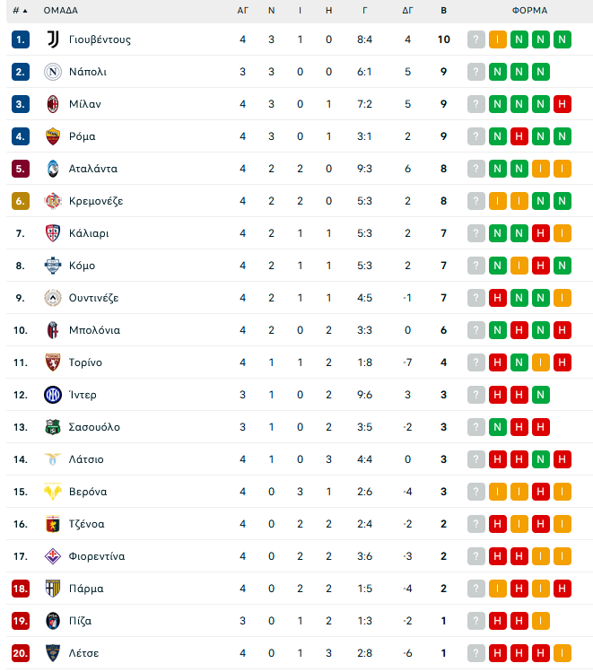Select the Fiorentina purple diamond logo

pyautogui.click(x=53, y=556)
